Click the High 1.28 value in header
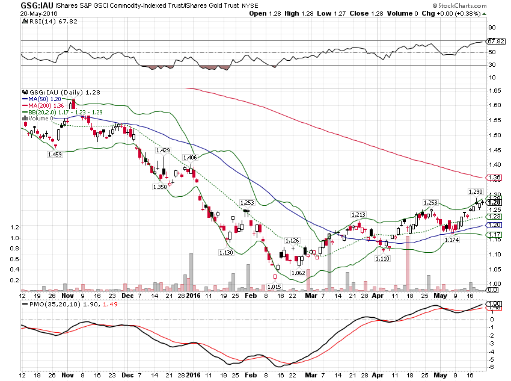The image size is (511, 381). coord(299,14)
